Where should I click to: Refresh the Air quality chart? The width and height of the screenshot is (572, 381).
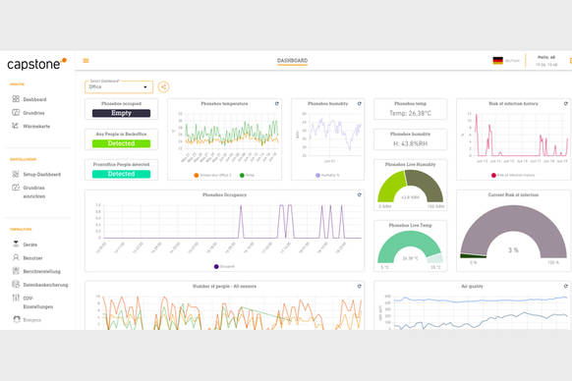pos(566,286)
